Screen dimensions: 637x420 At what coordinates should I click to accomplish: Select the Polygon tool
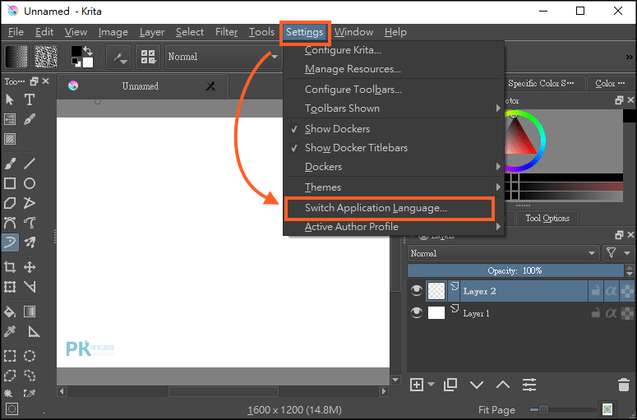(10, 203)
